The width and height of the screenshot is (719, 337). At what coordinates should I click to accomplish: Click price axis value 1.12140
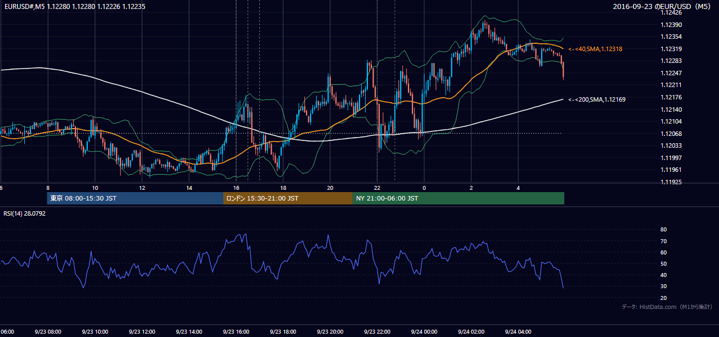(x=671, y=110)
